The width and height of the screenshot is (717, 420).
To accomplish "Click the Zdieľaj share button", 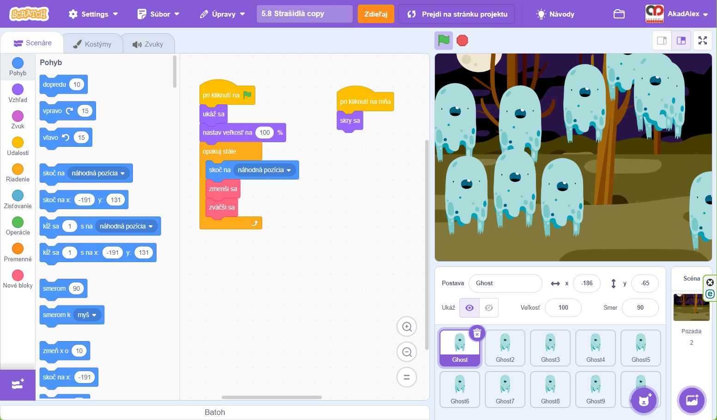I will [376, 14].
